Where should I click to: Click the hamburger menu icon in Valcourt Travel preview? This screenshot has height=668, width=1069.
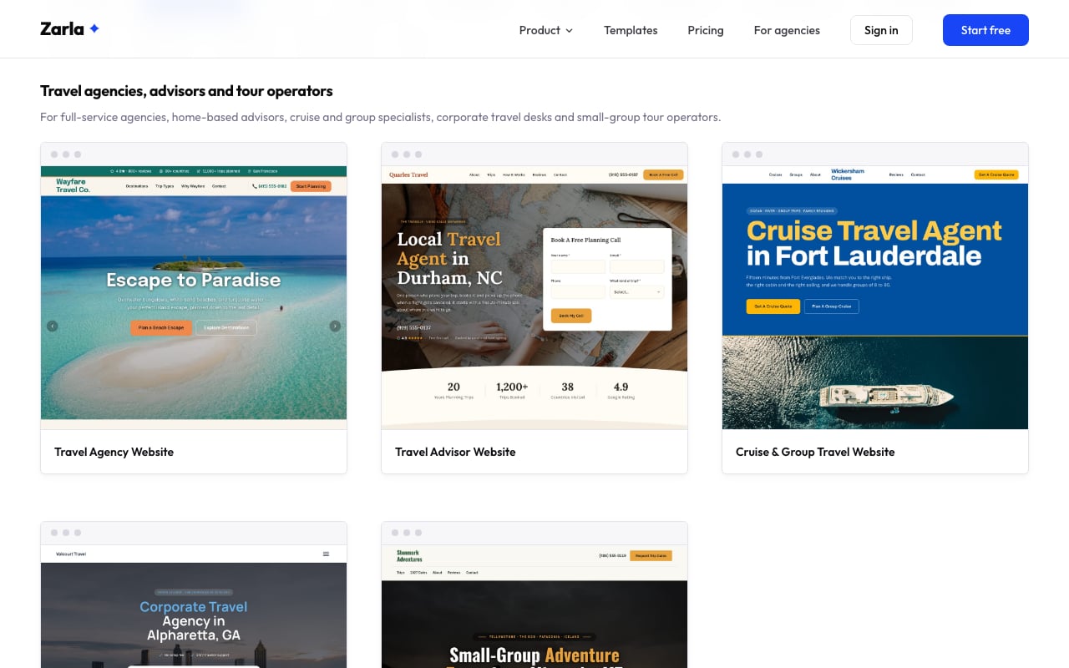(x=326, y=554)
